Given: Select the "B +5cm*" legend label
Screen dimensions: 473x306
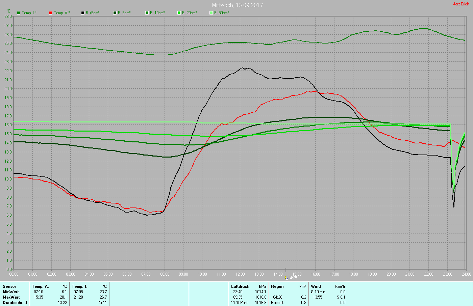Looking at the screenshot, I should (93, 13).
